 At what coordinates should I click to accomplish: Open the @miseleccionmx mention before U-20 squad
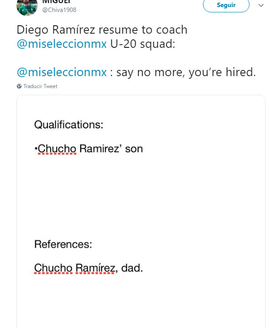click(x=62, y=44)
